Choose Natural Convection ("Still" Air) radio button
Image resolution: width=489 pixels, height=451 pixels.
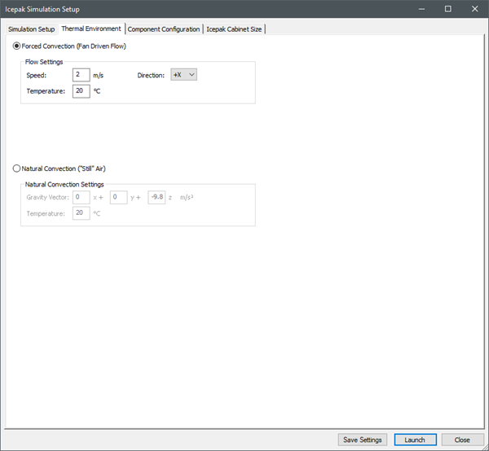pos(16,169)
